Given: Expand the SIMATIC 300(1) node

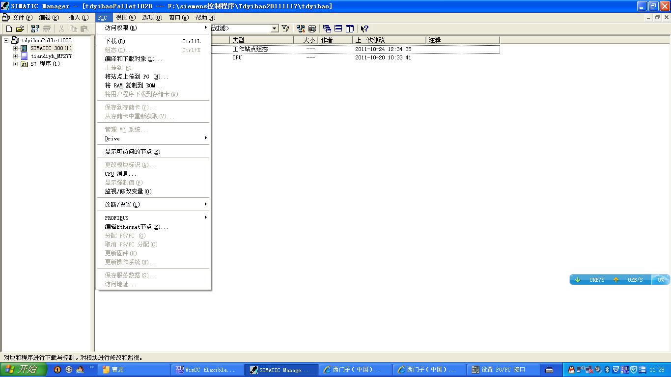Looking at the screenshot, I should coord(15,48).
